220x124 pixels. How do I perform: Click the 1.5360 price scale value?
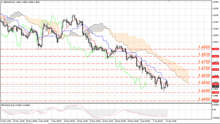215,2
